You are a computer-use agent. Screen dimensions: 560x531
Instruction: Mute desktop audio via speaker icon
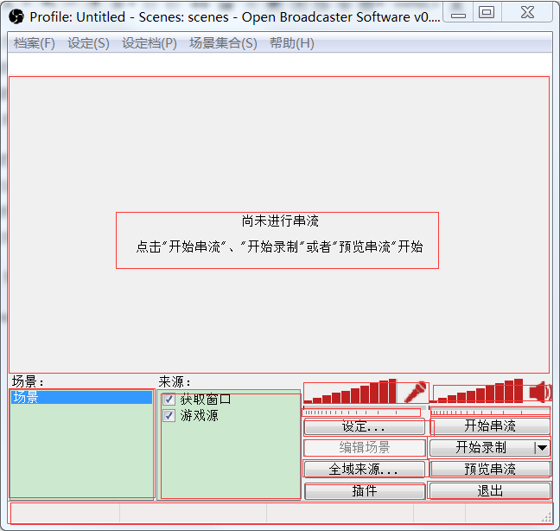pos(541,392)
